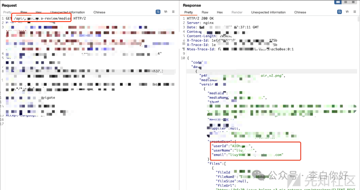Open the Raw tab in Request panel
360x190 pixels.
[x=24, y=12]
